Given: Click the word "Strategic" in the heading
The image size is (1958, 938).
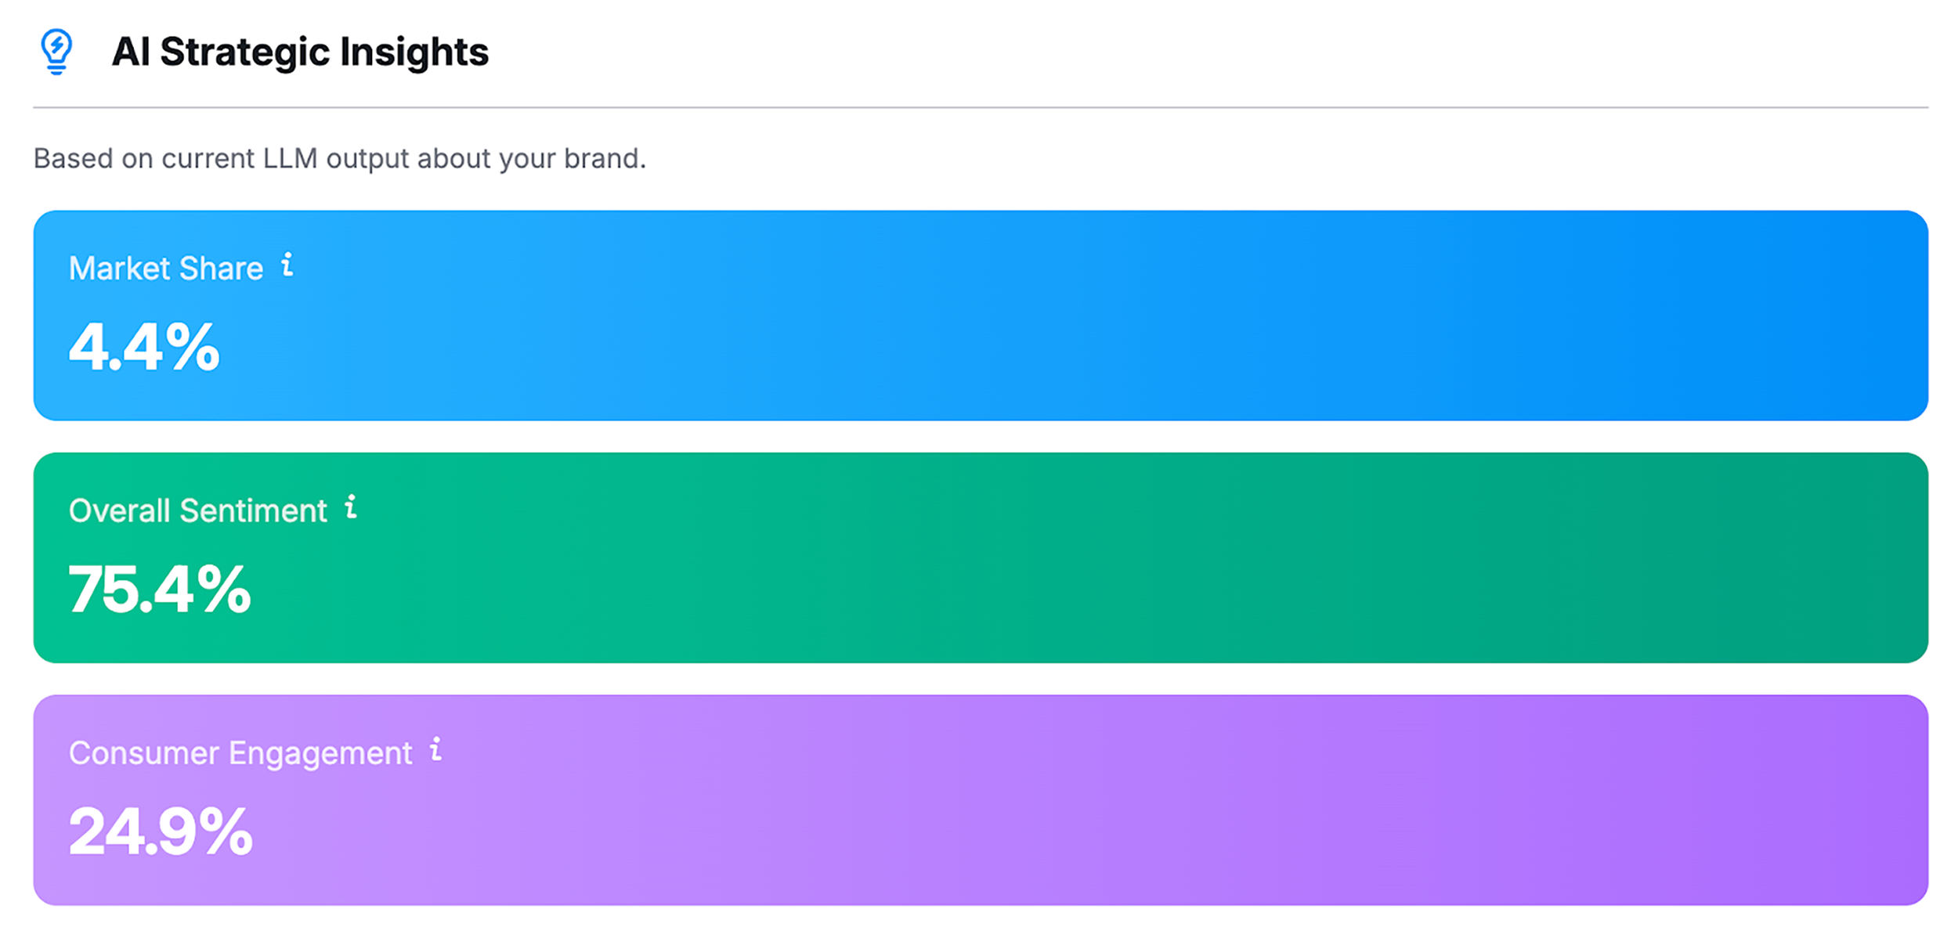Looking at the screenshot, I should tap(244, 52).
